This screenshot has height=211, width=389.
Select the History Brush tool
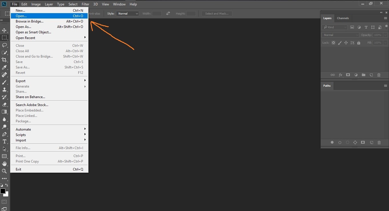click(x=4, y=97)
